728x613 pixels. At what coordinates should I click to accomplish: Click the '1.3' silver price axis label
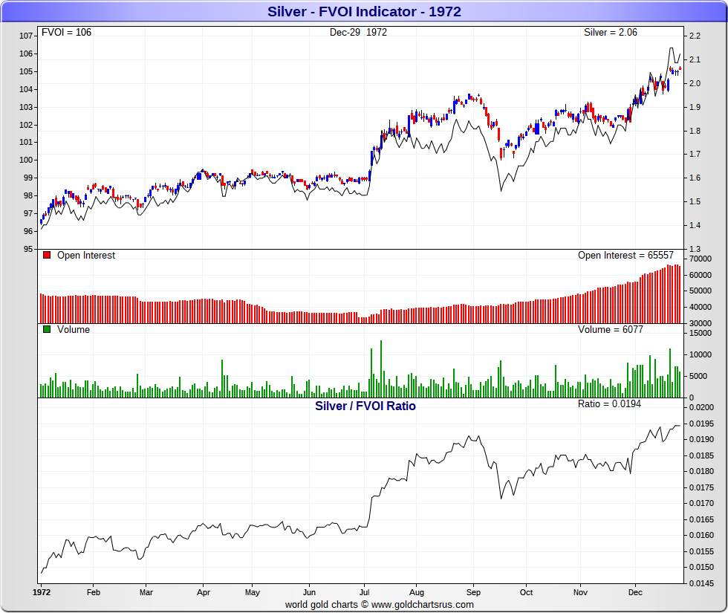(x=695, y=250)
